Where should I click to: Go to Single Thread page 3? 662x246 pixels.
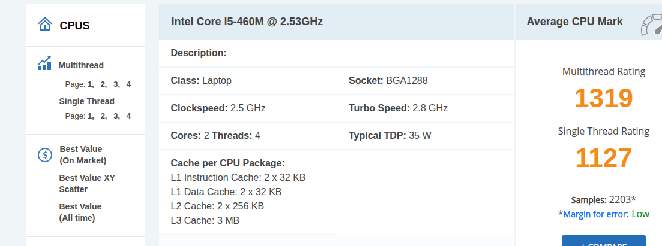116,116
